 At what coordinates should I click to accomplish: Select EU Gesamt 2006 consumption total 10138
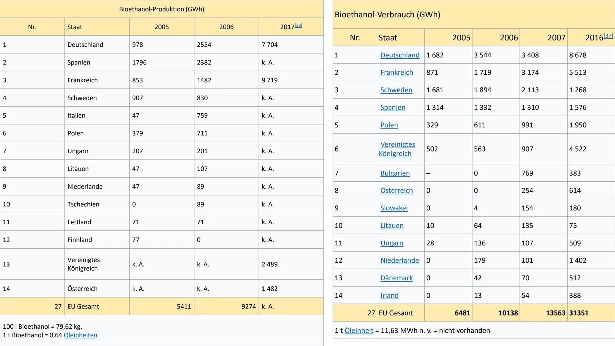[508, 313]
